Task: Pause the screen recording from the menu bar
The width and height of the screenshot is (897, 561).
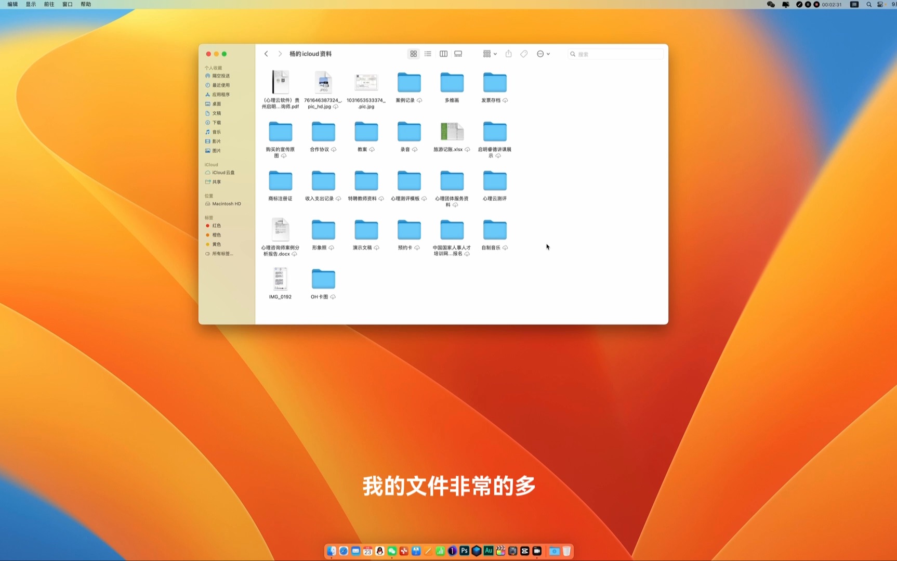Action: (x=808, y=4)
